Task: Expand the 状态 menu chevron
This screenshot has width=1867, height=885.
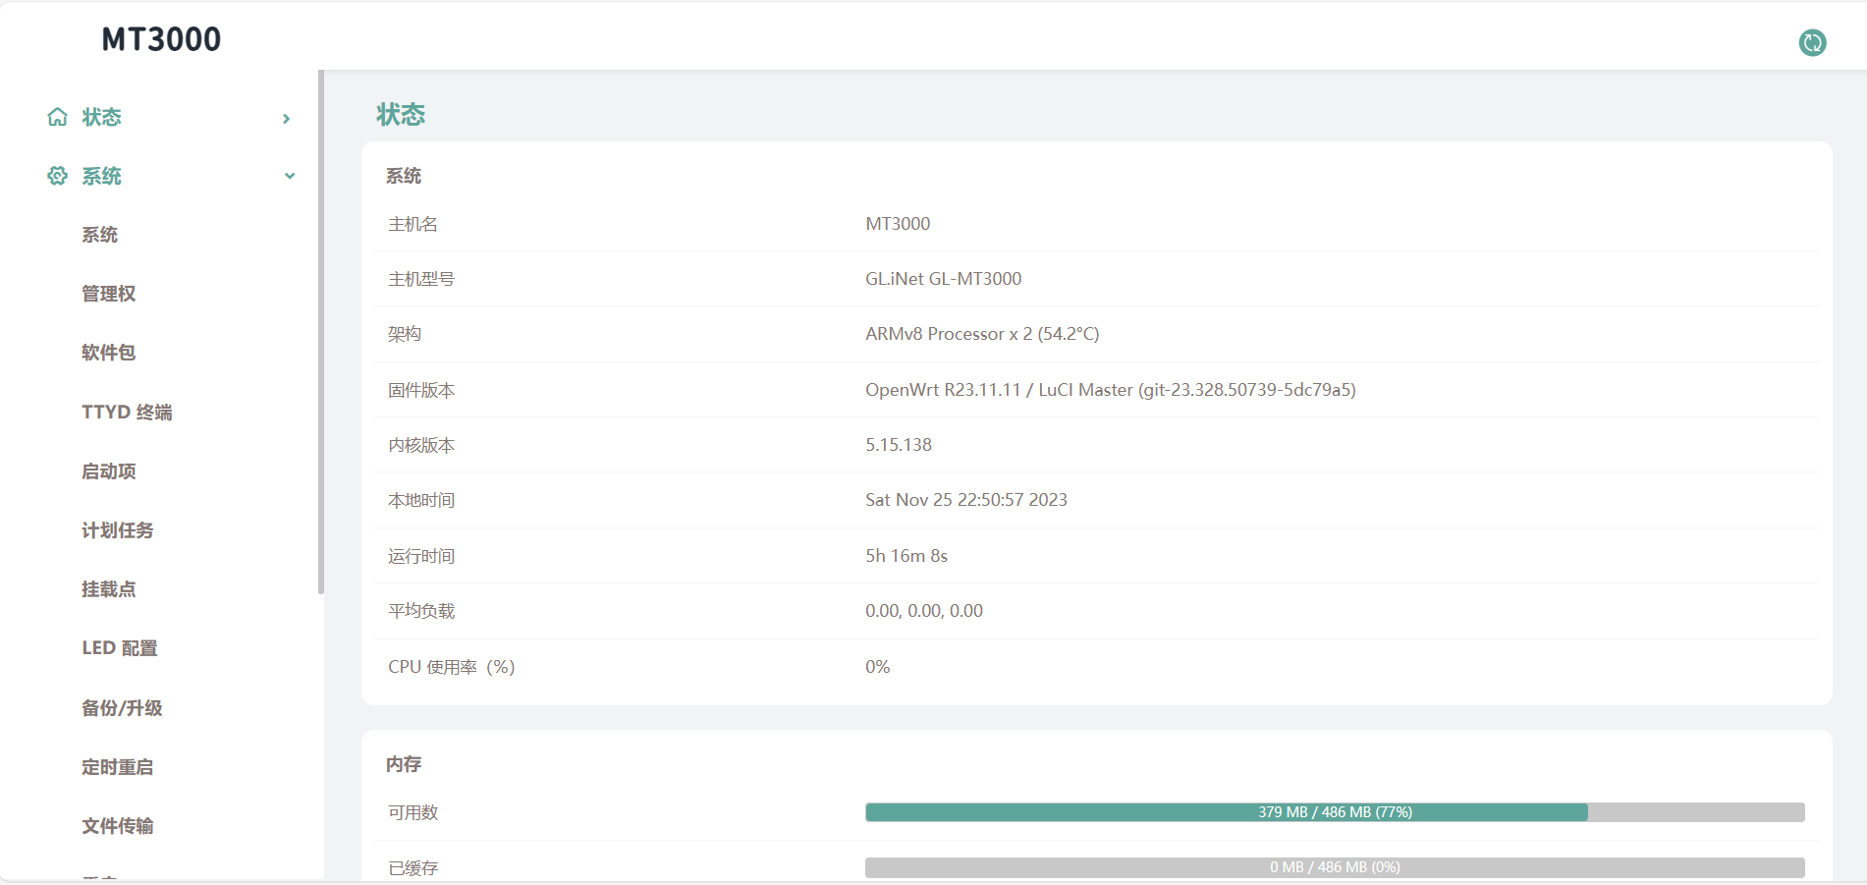Action: (x=287, y=119)
